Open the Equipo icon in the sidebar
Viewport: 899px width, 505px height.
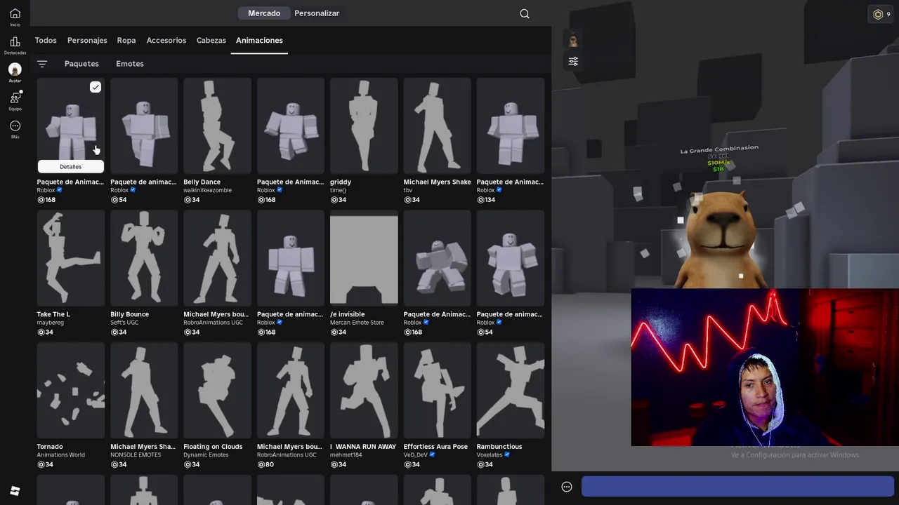pyautogui.click(x=15, y=97)
